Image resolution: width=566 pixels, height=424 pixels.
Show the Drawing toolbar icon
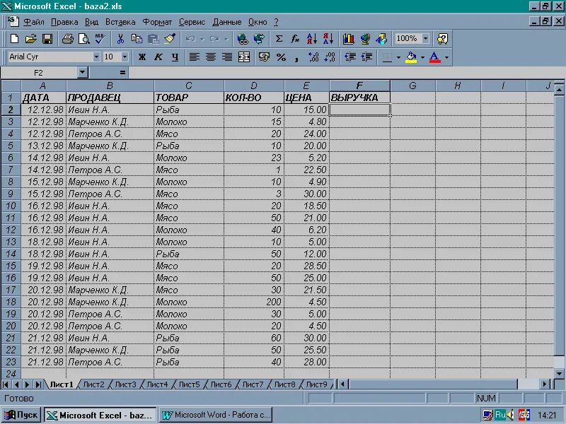tap(381, 39)
